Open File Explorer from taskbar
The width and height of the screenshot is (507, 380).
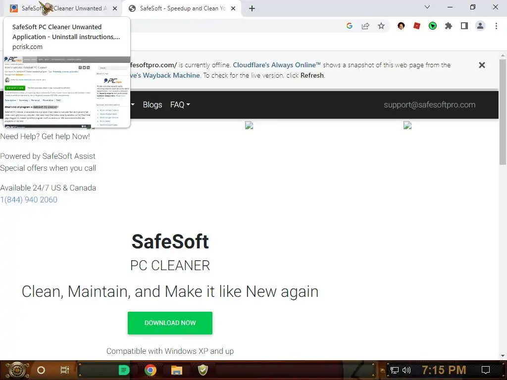[x=177, y=370]
